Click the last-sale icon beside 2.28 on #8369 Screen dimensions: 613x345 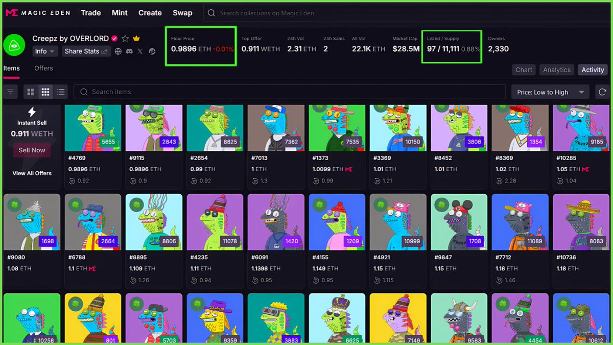(499, 180)
